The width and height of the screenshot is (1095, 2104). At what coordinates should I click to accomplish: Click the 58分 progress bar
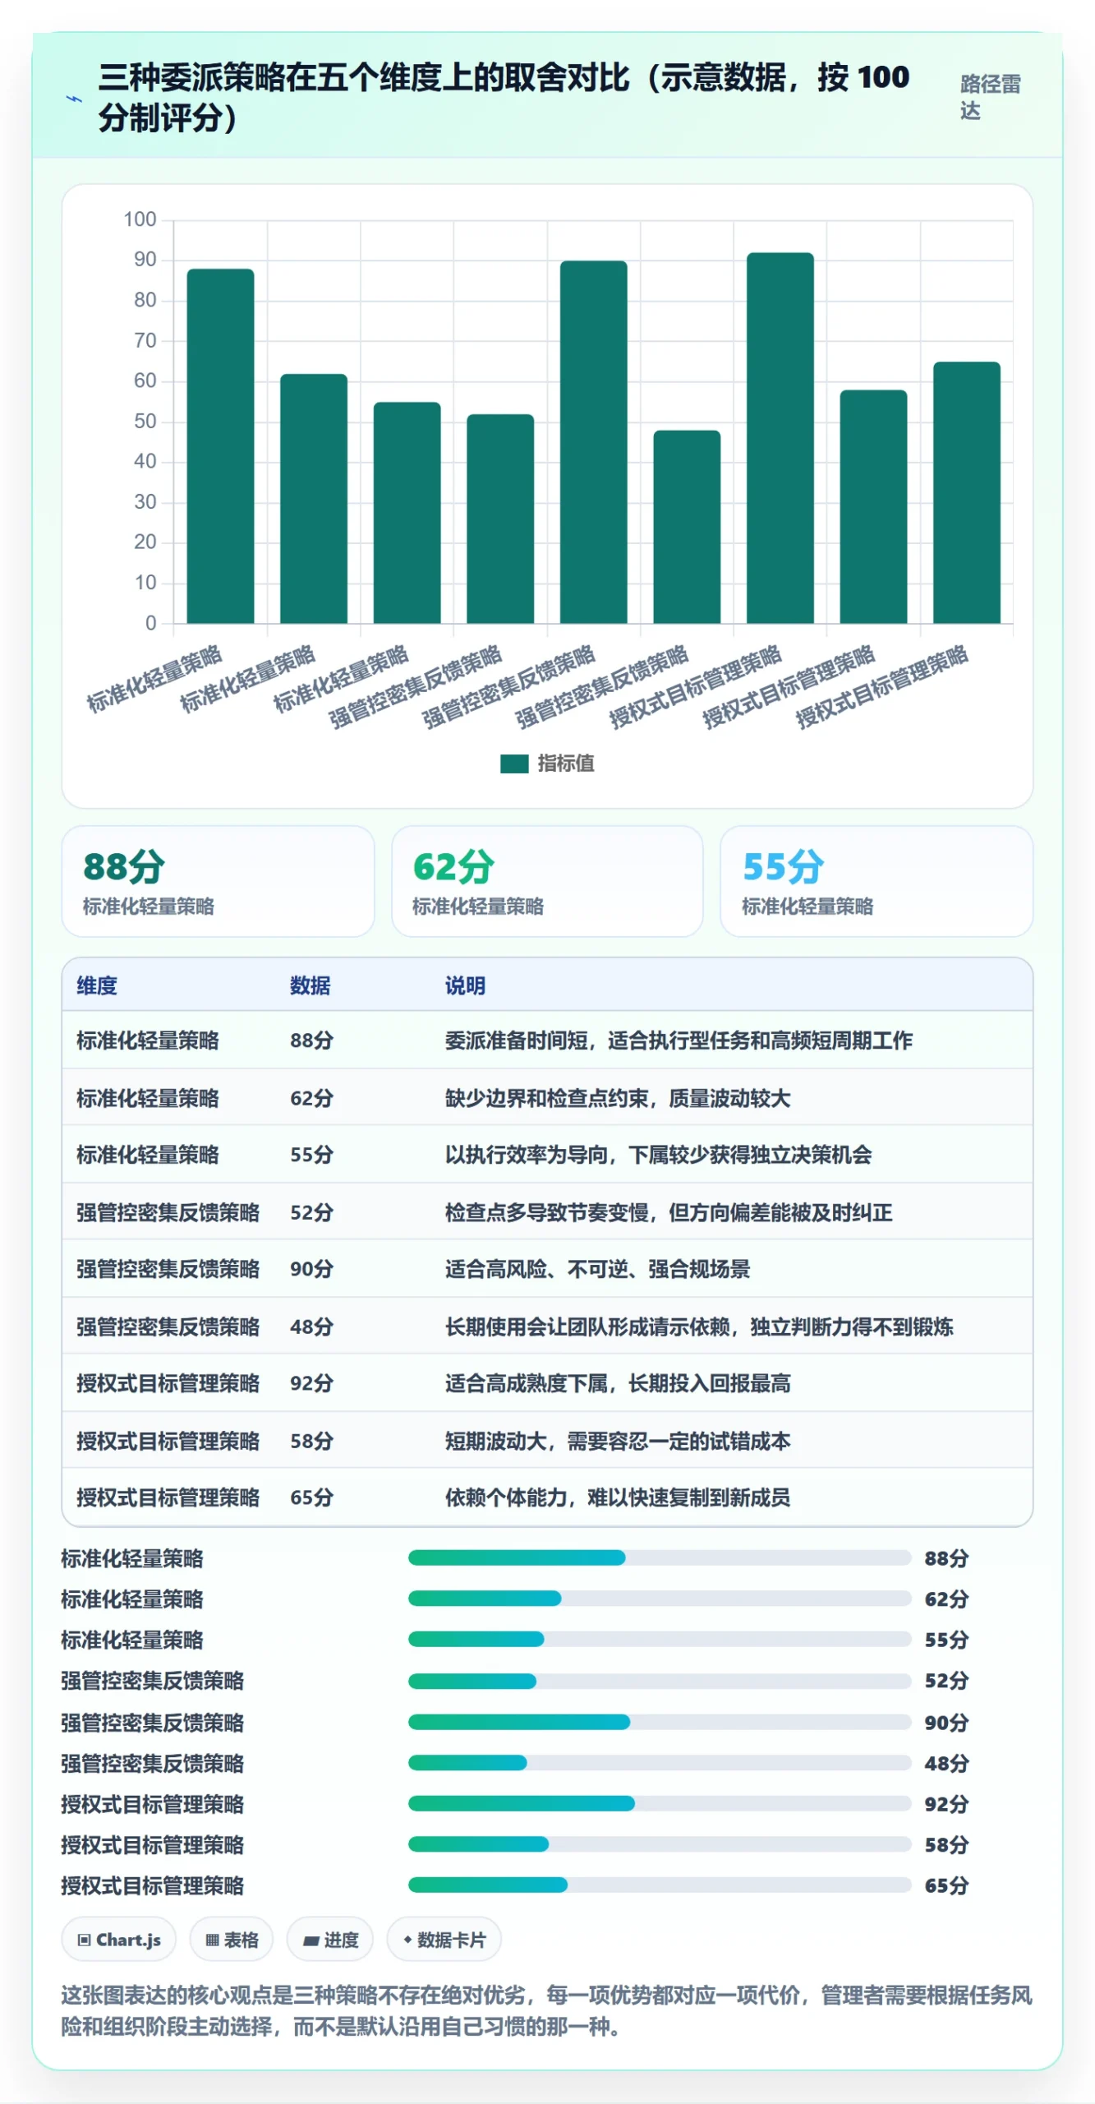[x=660, y=1844]
